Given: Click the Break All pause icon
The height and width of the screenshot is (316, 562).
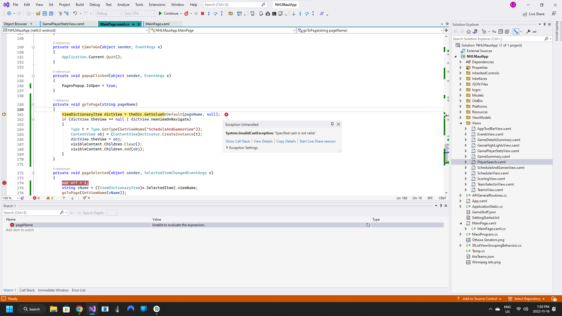Looking at the screenshot, I should pyautogui.click(x=196, y=13).
